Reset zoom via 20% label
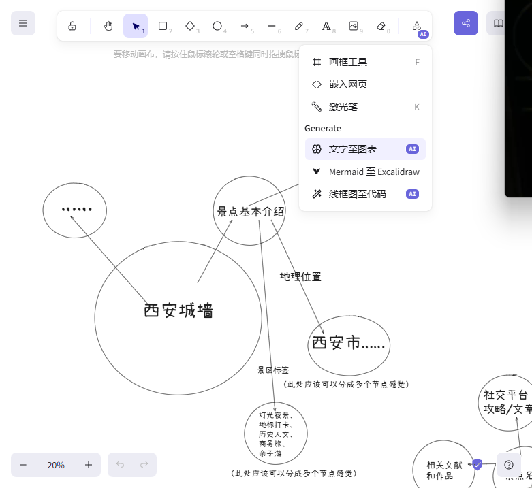The height and width of the screenshot is (488, 532). click(x=56, y=465)
